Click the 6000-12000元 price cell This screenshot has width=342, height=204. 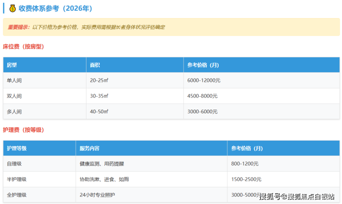(204, 80)
